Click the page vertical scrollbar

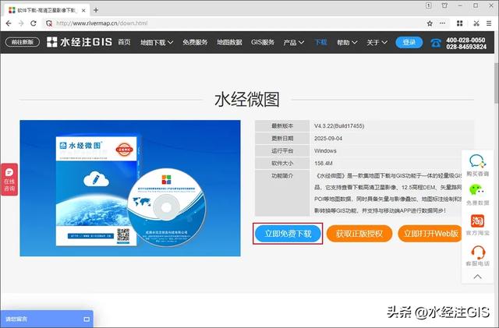(496, 83)
